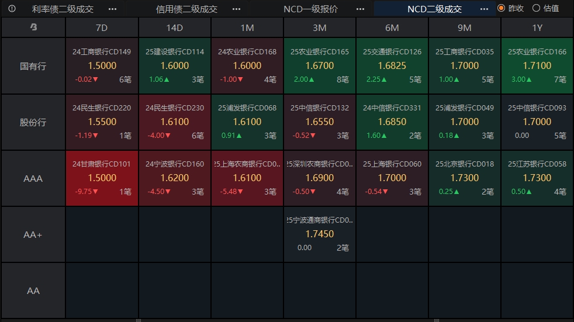Select the AA+ row label
Viewport: 574px width, 322px height.
(x=33, y=234)
